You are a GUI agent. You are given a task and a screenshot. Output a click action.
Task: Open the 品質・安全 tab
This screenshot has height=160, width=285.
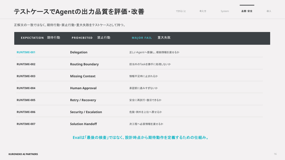(247, 11)
